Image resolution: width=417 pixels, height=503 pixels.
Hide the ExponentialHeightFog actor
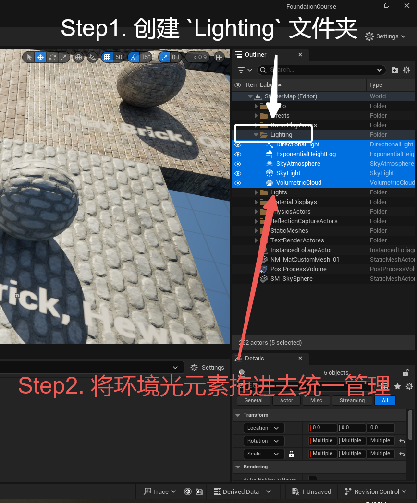click(x=238, y=154)
